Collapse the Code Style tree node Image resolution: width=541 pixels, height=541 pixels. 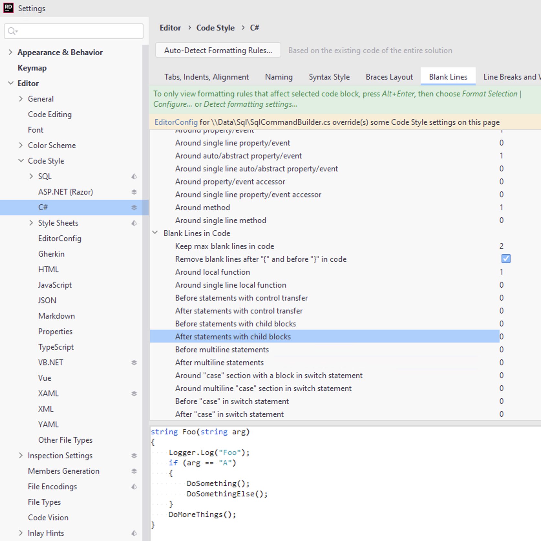pos(21,161)
